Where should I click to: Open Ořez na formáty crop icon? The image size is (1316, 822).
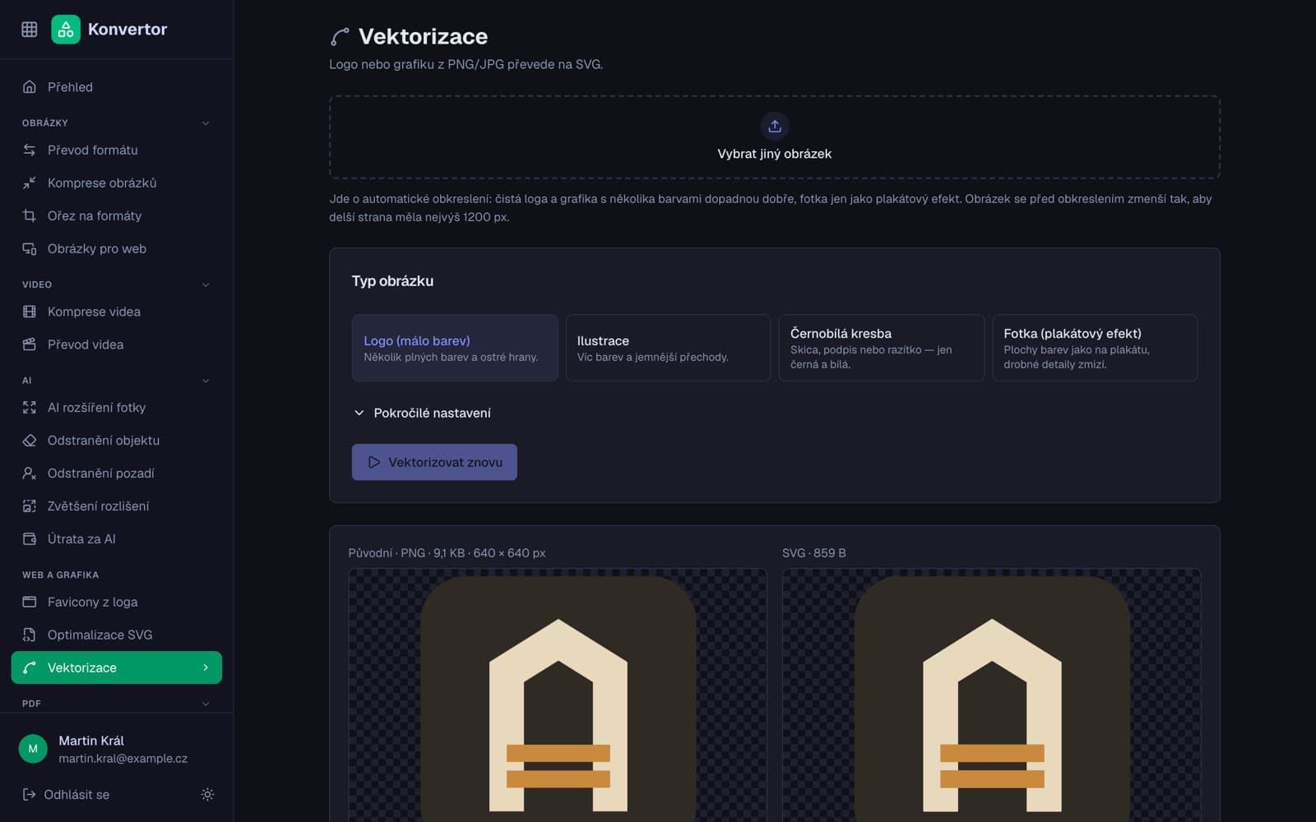pos(30,216)
